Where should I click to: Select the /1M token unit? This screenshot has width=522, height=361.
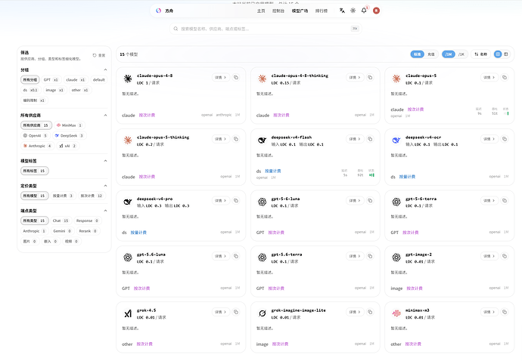point(449,54)
